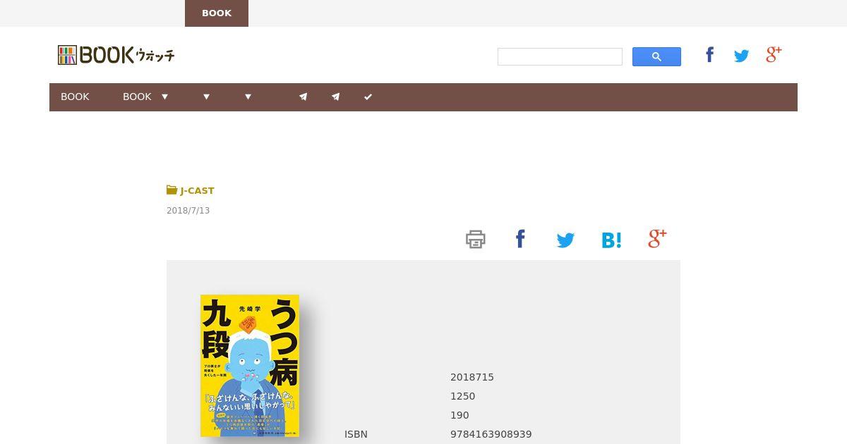Focus the site search input field
The width and height of the screenshot is (847, 444).
[x=560, y=56]
